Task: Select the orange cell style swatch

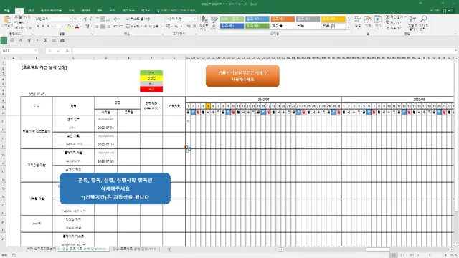Action: tap(283, 19)
